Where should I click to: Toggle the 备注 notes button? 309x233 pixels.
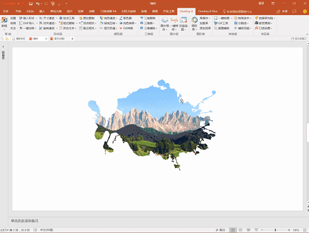220,230
